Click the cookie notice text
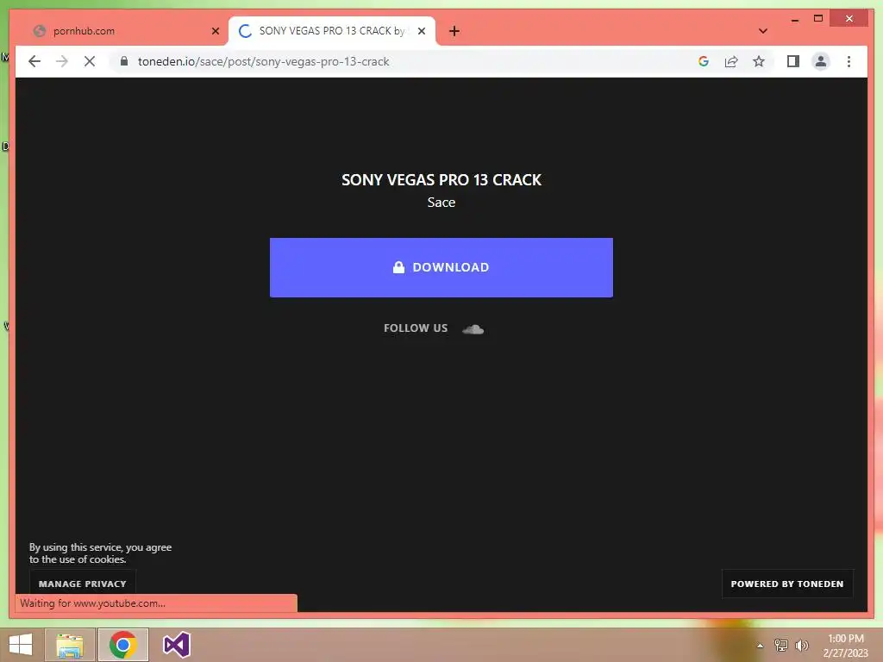 [x=100, y=553]
